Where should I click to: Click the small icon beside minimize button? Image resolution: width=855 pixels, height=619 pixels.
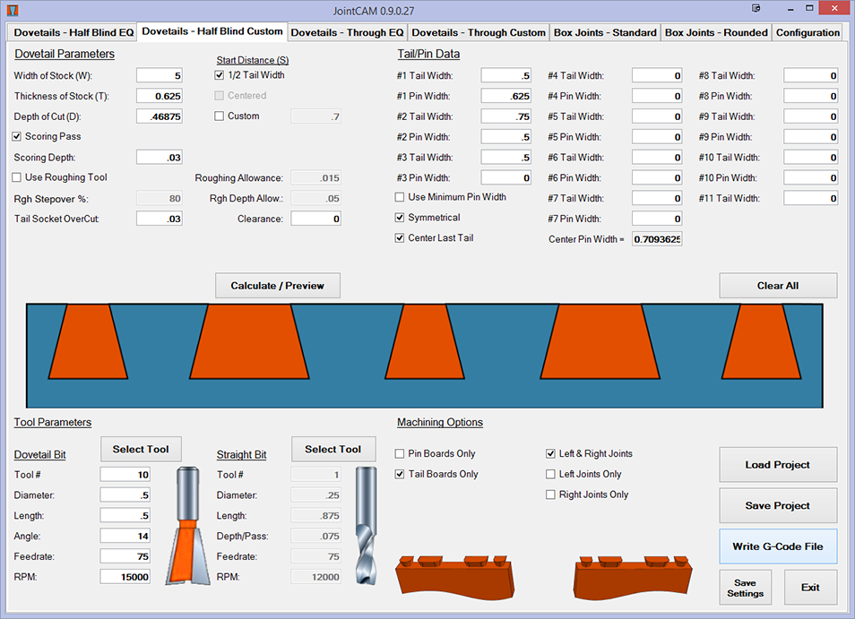757,8
